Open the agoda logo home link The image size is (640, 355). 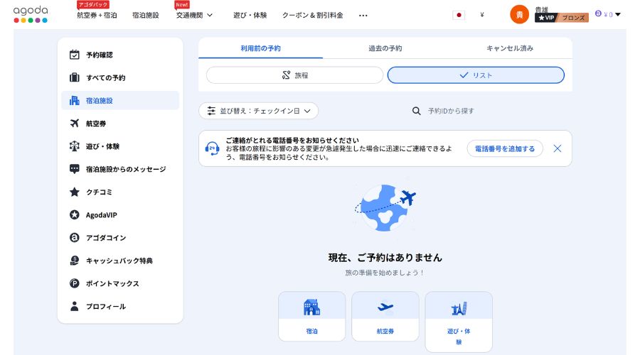pos(31,14)
